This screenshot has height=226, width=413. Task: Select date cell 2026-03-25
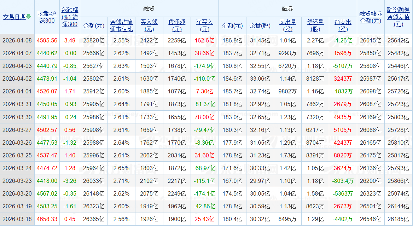(17, 155)
